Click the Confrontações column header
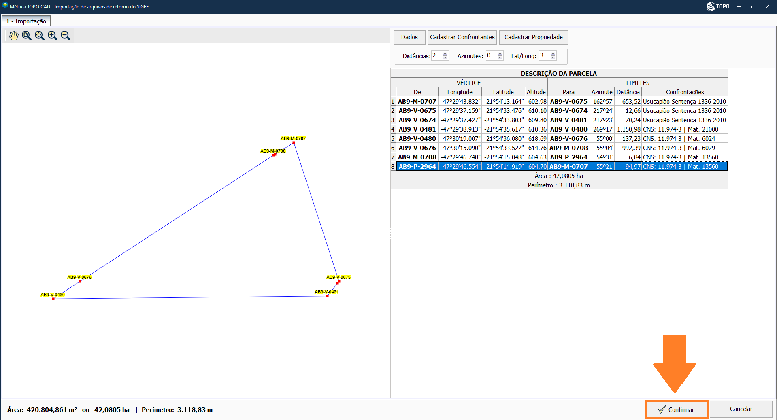 (685, 92)
